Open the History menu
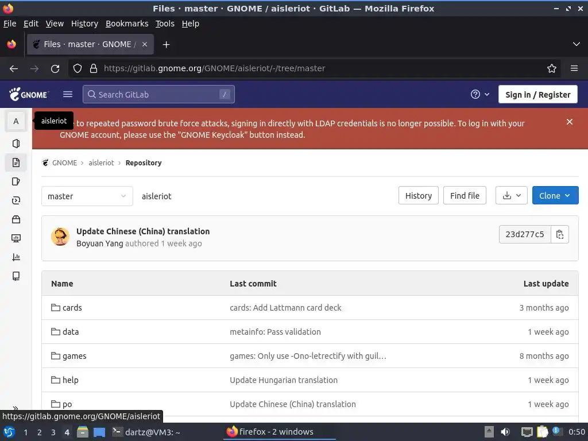The height and width of the screenshot is (441, 588). coord(85,24)
